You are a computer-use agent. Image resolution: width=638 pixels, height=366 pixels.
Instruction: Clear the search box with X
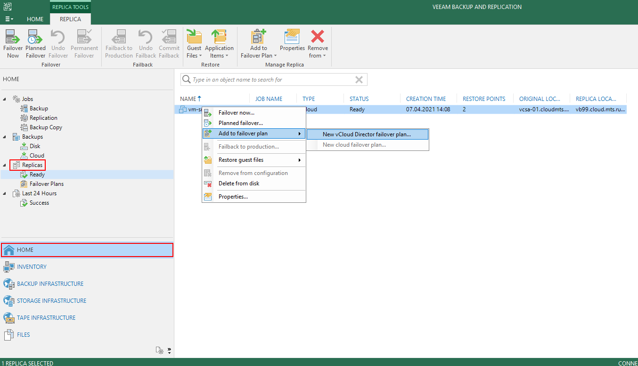[359, 80]
